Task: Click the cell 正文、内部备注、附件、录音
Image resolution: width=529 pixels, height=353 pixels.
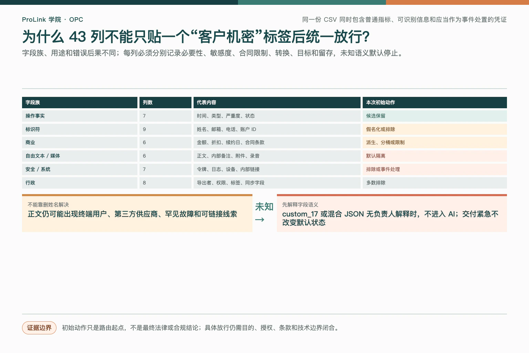Action: (277, 156)
